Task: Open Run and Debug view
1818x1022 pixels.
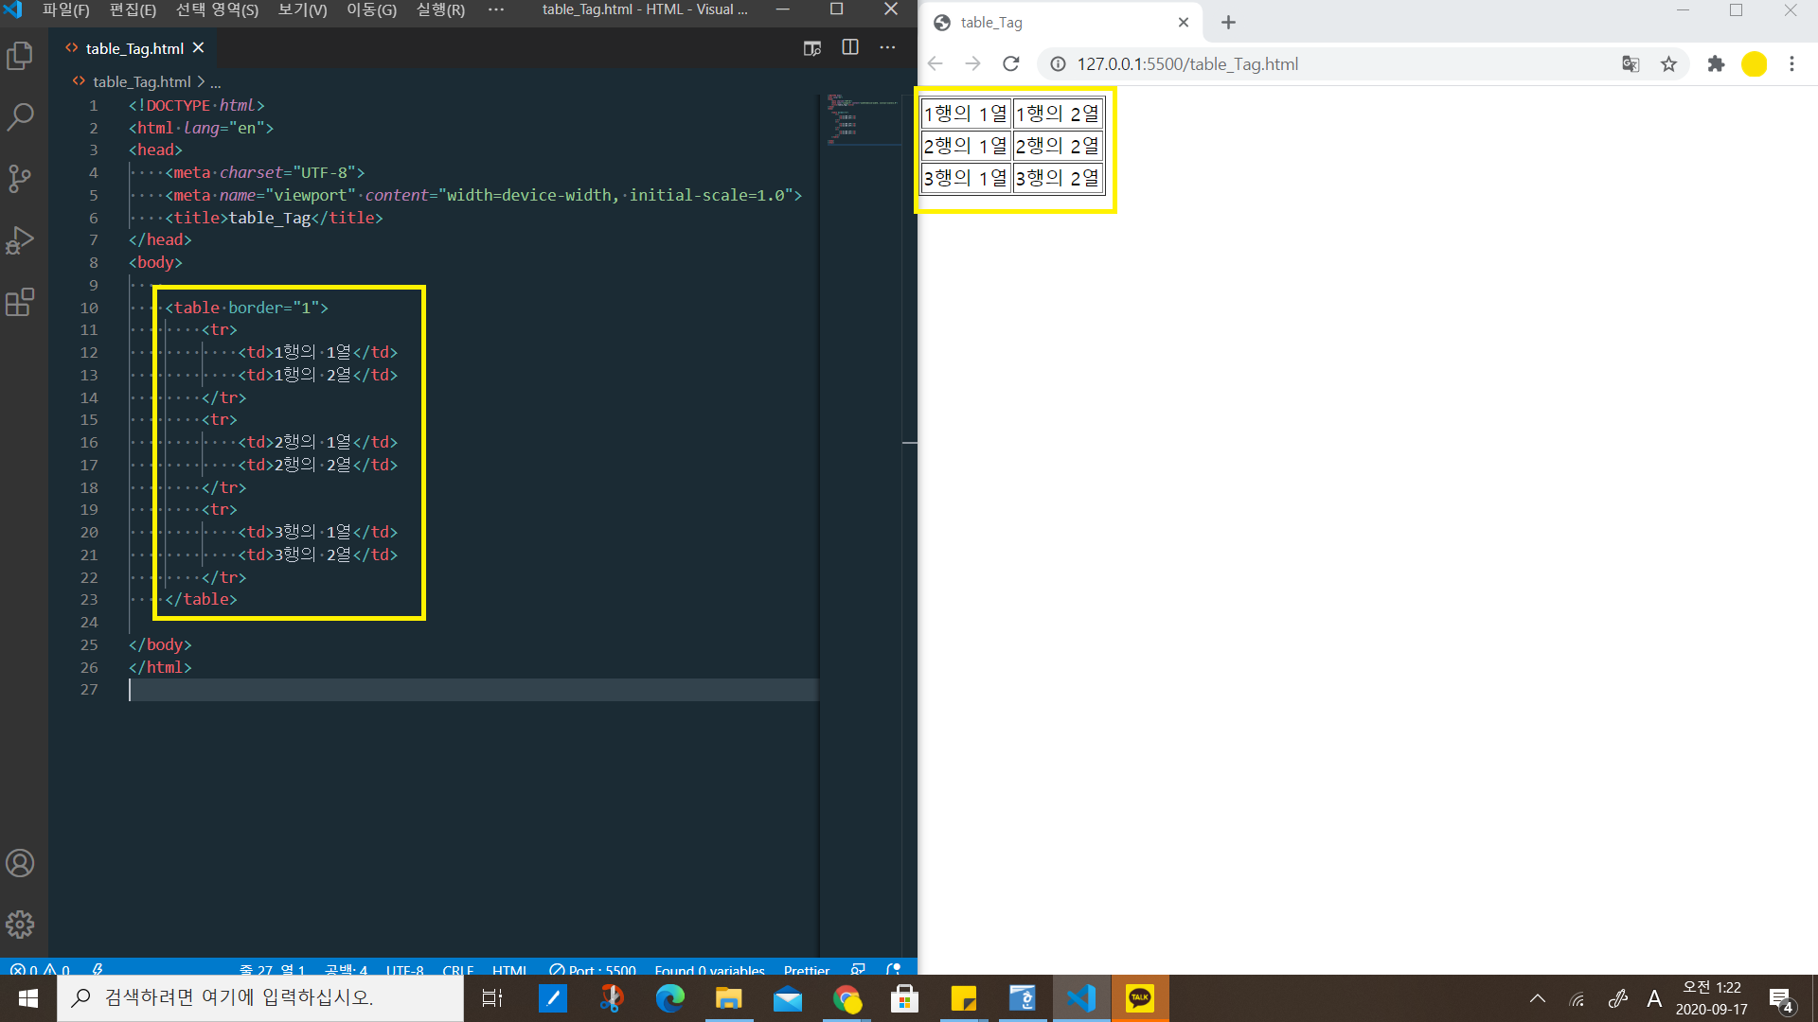Action: [20, 240]
